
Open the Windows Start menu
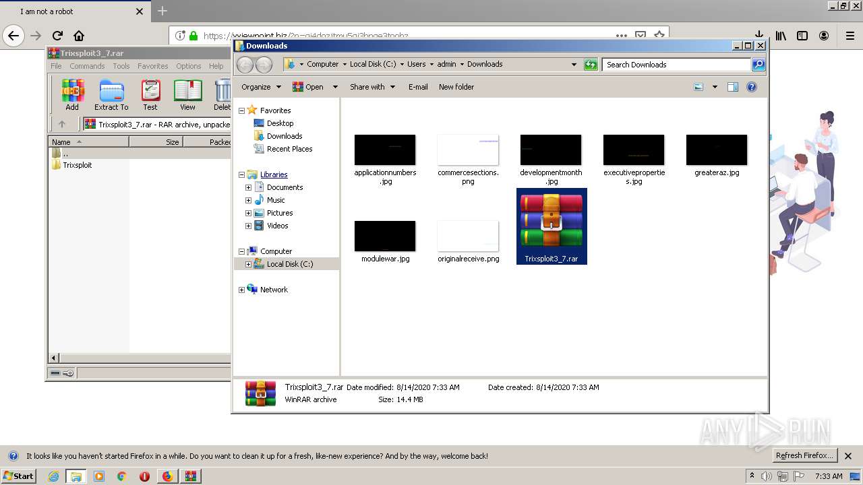(18, 476)
